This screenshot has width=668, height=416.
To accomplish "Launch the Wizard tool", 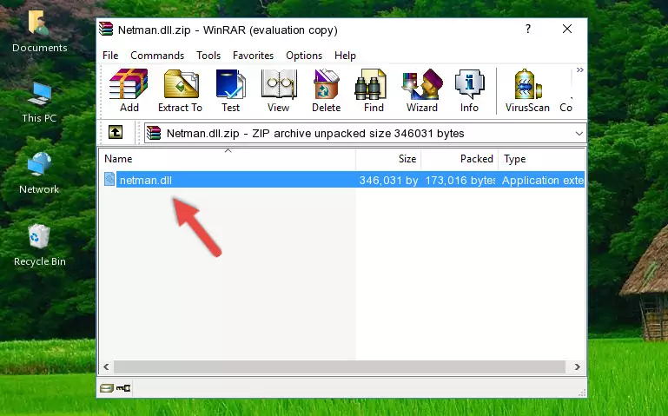I will tap(422, 90).
